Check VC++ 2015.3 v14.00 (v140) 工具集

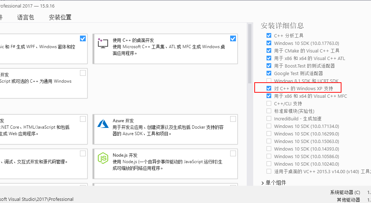pyautogui.click(x=269, y=171)
